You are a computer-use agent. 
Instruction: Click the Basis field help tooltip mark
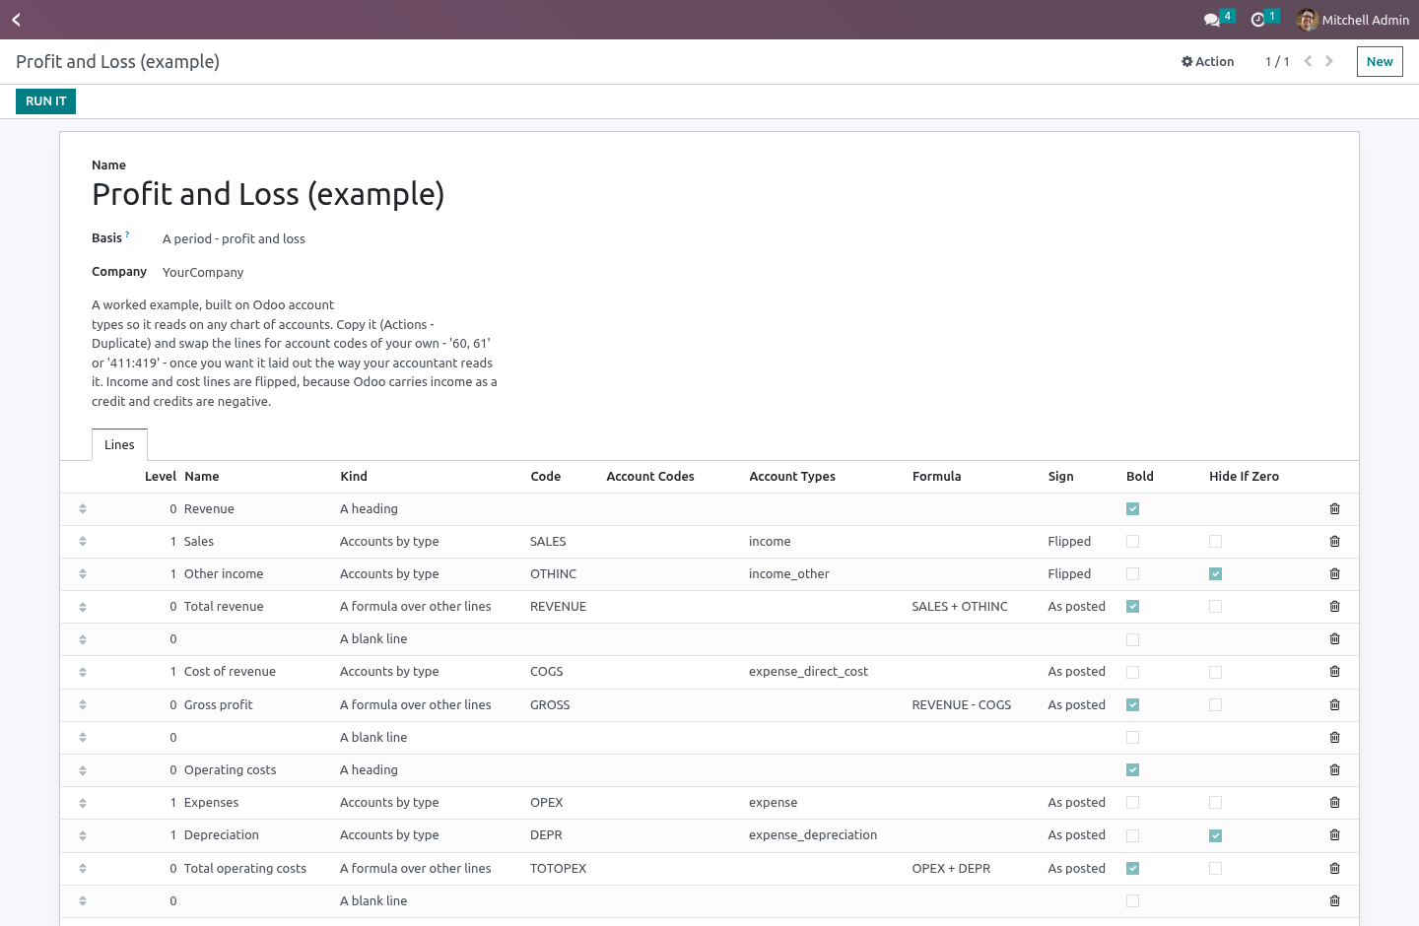pos(127,234)
